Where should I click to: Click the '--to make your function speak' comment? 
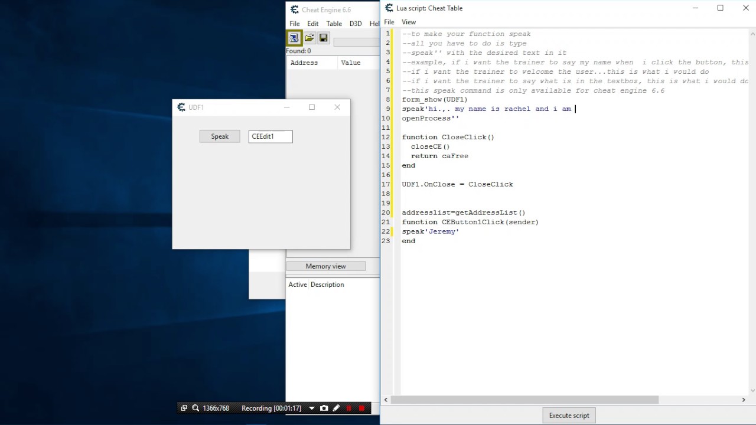tap(467, 34)
